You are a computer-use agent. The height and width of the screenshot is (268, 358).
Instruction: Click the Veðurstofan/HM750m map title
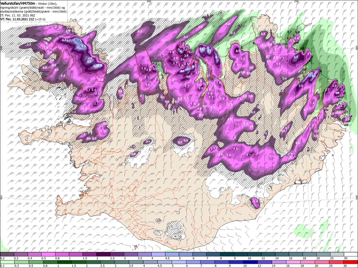click(x=18, y=3)
